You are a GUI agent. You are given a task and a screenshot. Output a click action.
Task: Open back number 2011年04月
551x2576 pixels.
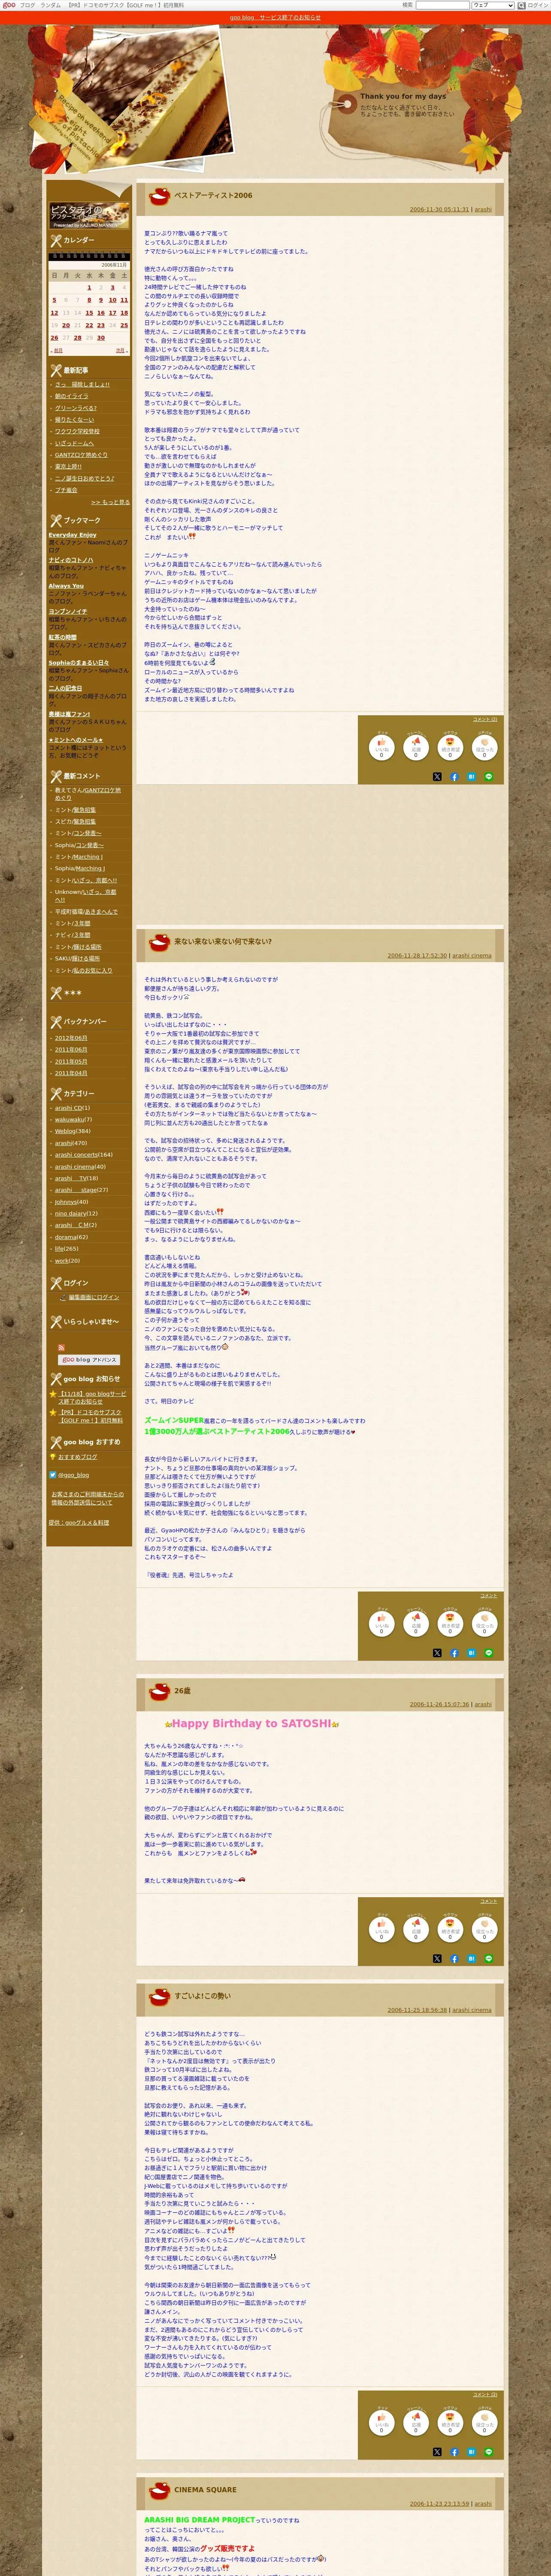point(71,1073)
